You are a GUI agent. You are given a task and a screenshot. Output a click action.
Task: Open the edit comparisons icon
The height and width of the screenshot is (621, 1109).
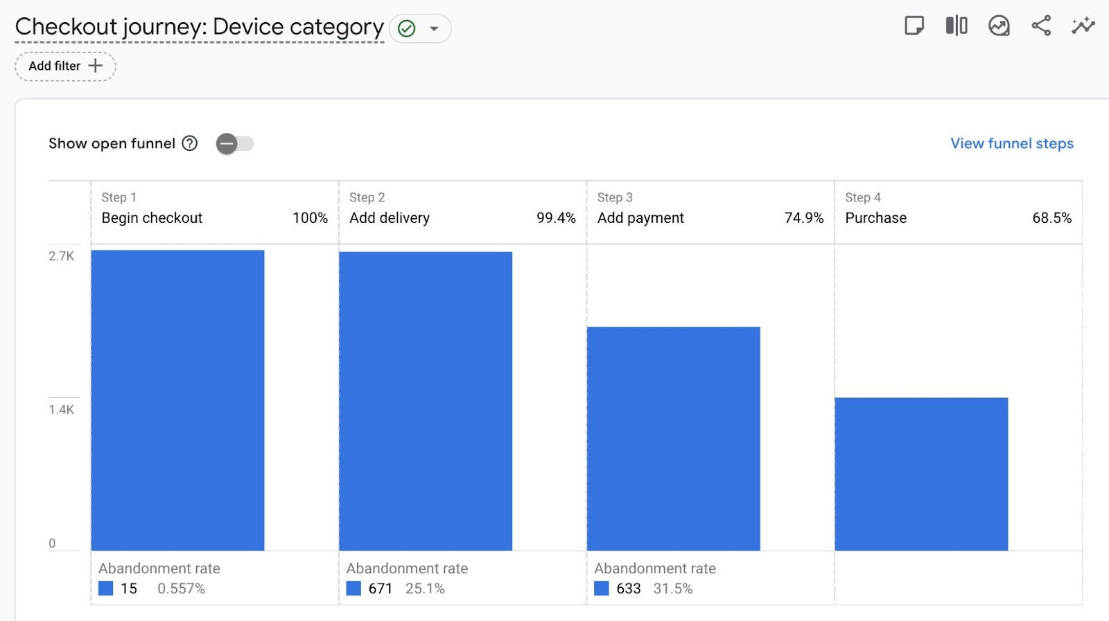pyautogui.click(x=957, y=26)
